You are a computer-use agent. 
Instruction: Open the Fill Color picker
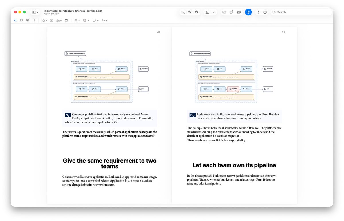click(95, 20)
